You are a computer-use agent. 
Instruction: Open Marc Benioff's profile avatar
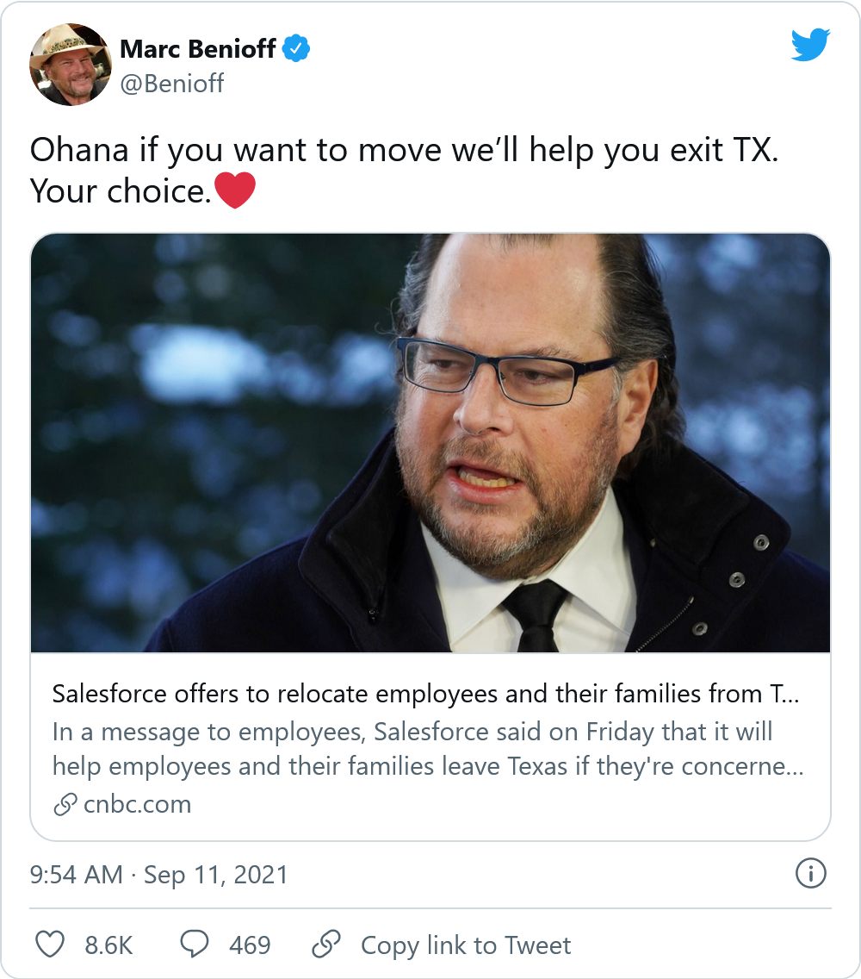[x=71, y=64]
